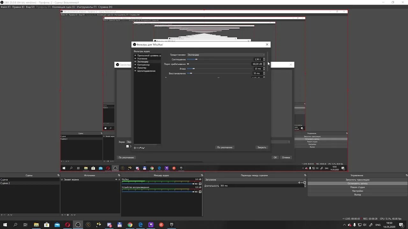Hide the Захват экрана source with eye icon

tap(116, 179)
